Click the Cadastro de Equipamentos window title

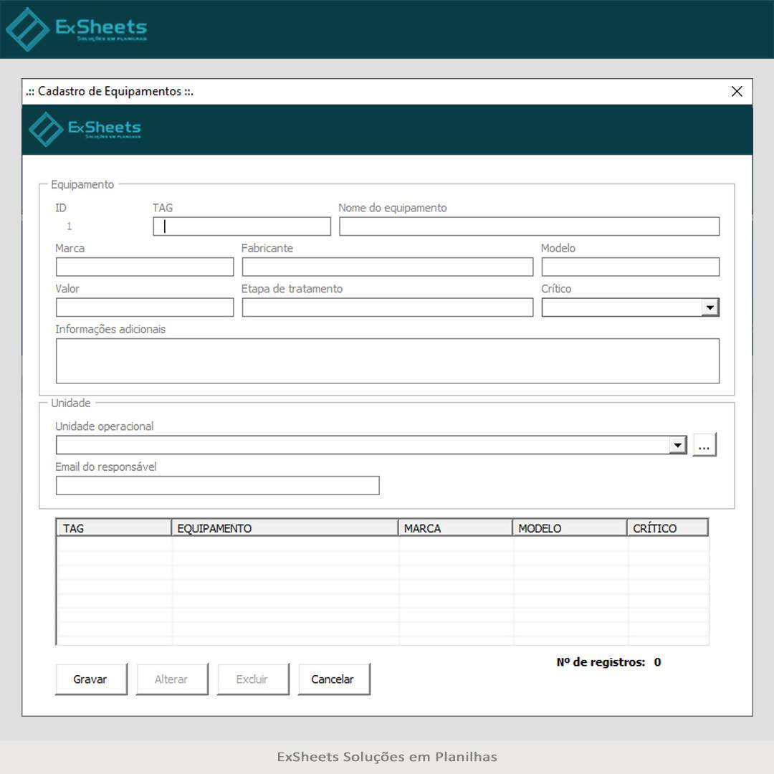[x=110, y=91]
